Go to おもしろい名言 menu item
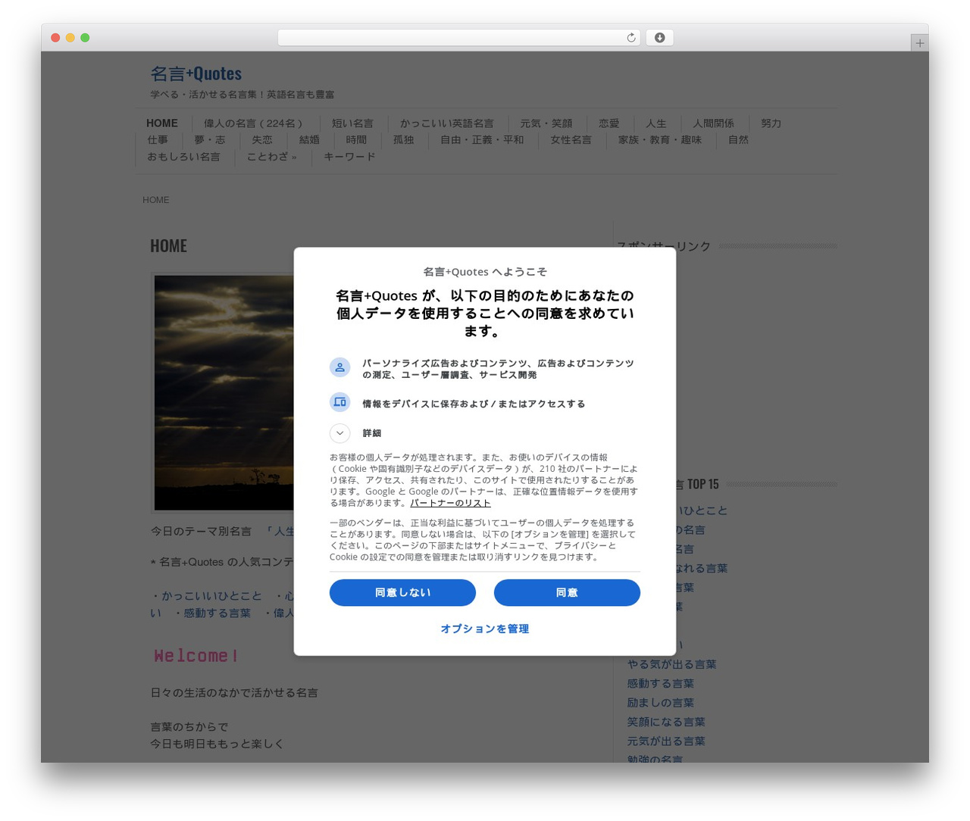Screen dimensions: 970x821 click(x=183, y=157)
